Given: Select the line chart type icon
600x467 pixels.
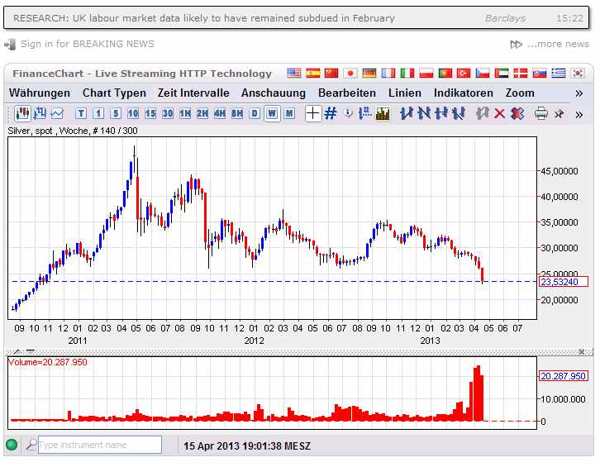Looking at the screenshot, I should pyautogui.click(x=57, y=114).
